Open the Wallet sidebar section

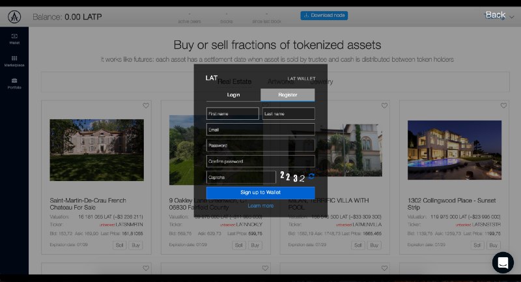coord(14,39)
